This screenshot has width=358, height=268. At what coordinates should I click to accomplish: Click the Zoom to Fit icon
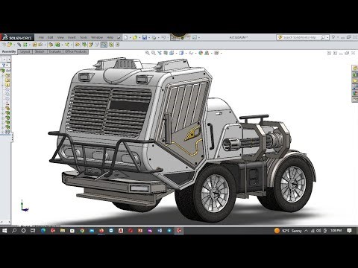coord(148,53)
